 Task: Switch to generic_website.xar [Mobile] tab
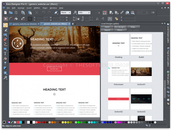pyautogui.click(x=25, y=24)
